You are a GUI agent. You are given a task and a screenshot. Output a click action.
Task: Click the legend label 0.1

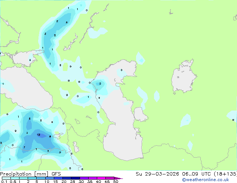click(x=4, y=182)
